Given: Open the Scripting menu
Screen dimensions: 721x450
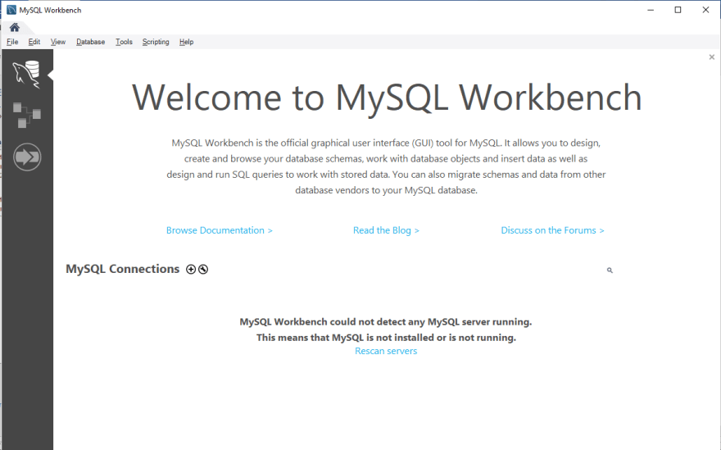Looking at the screenshot, I should 156,42.
